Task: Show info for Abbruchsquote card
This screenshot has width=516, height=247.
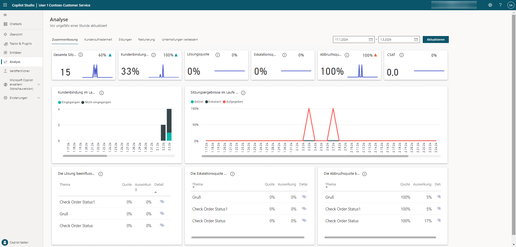Action: pos(347,55)
